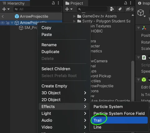Click the Project panel scroll up arrow
The width and height of the screenshot is (150, 133).
(133, 15)
